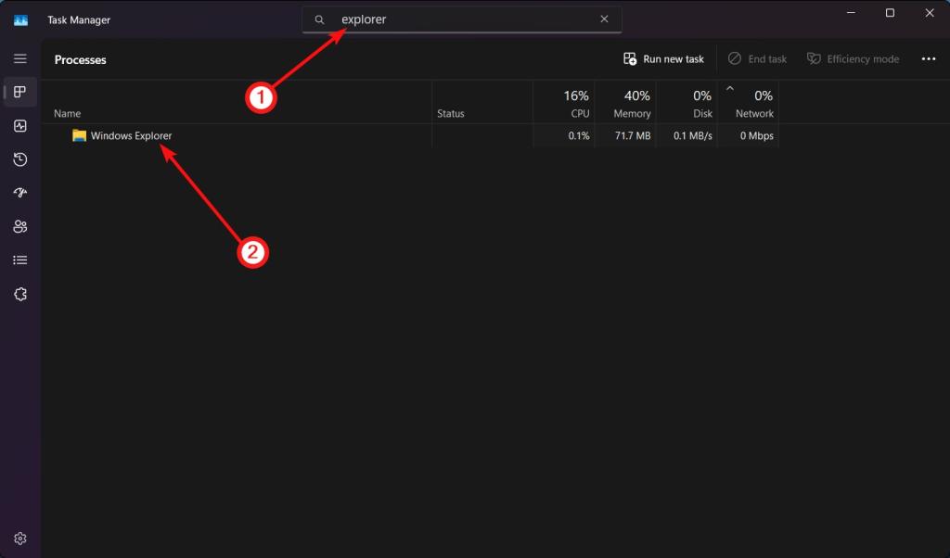
Task: Open the Startup apps section
Action: coord(20,193)
